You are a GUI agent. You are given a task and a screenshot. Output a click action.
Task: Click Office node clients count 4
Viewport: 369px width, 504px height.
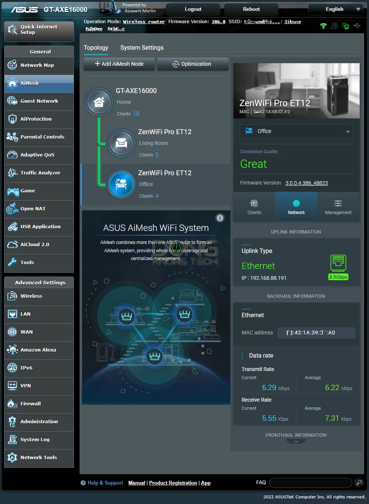(x=157, y=196)
